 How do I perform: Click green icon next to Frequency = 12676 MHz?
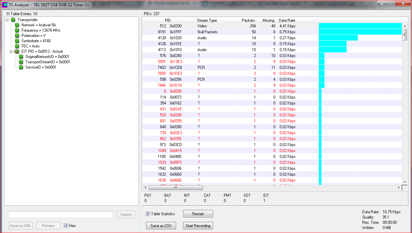click(x=17, y=30)
